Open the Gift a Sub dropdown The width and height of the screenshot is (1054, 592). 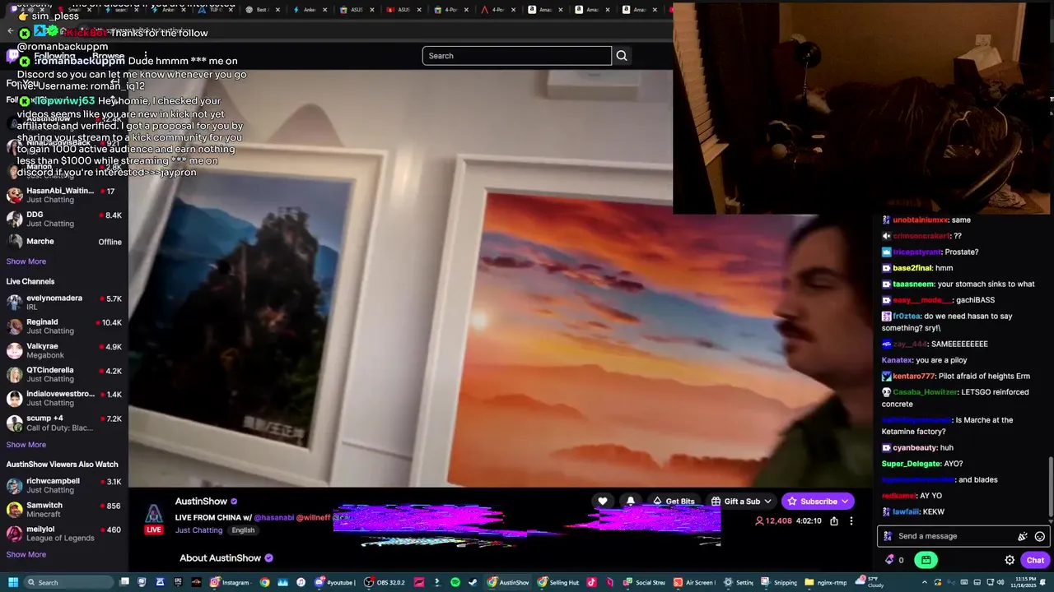(x=741, y=502)
